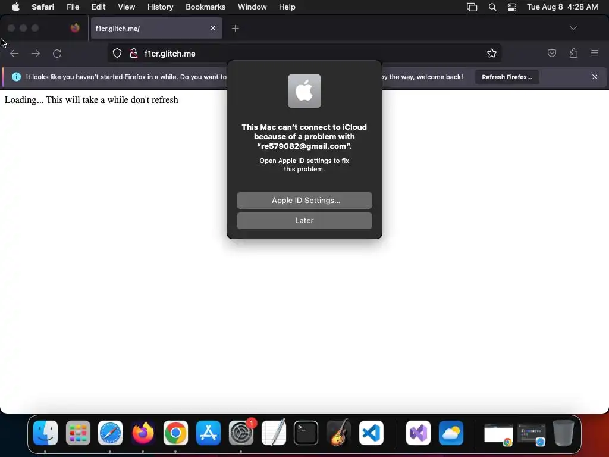The width and height of the screenshot is (609, 457).
Task: Open Firefox extensions puzzle icon
Action: pos(573,53)
